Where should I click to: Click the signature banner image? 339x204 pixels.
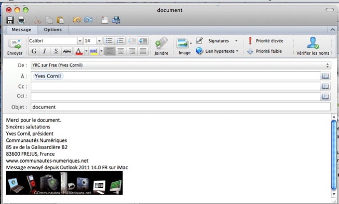click(x=64, y=183)
